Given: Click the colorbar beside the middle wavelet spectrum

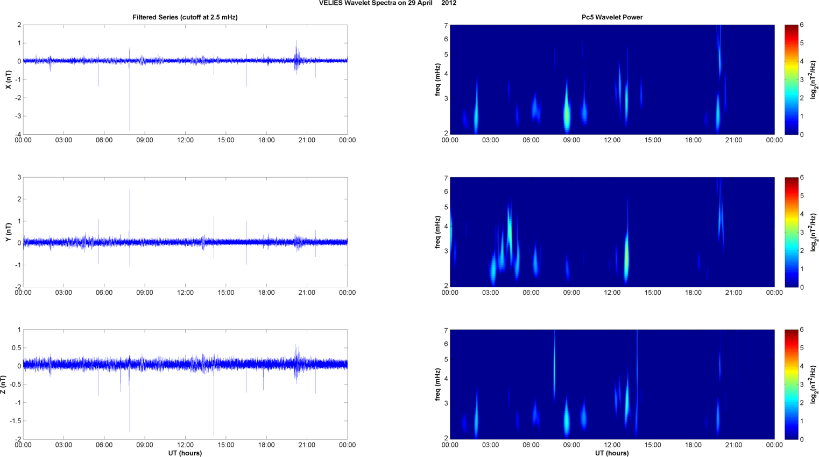Looking at the screenshot, I should 791,232.
